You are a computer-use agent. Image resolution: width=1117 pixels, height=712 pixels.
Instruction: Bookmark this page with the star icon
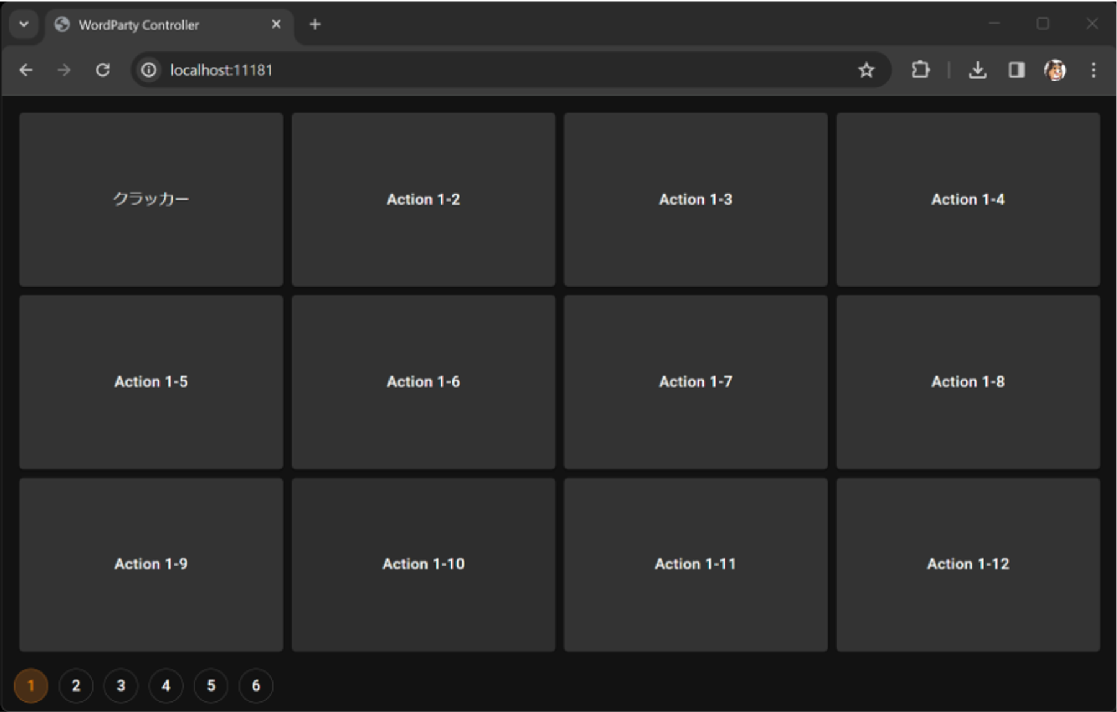coord(866,70)
